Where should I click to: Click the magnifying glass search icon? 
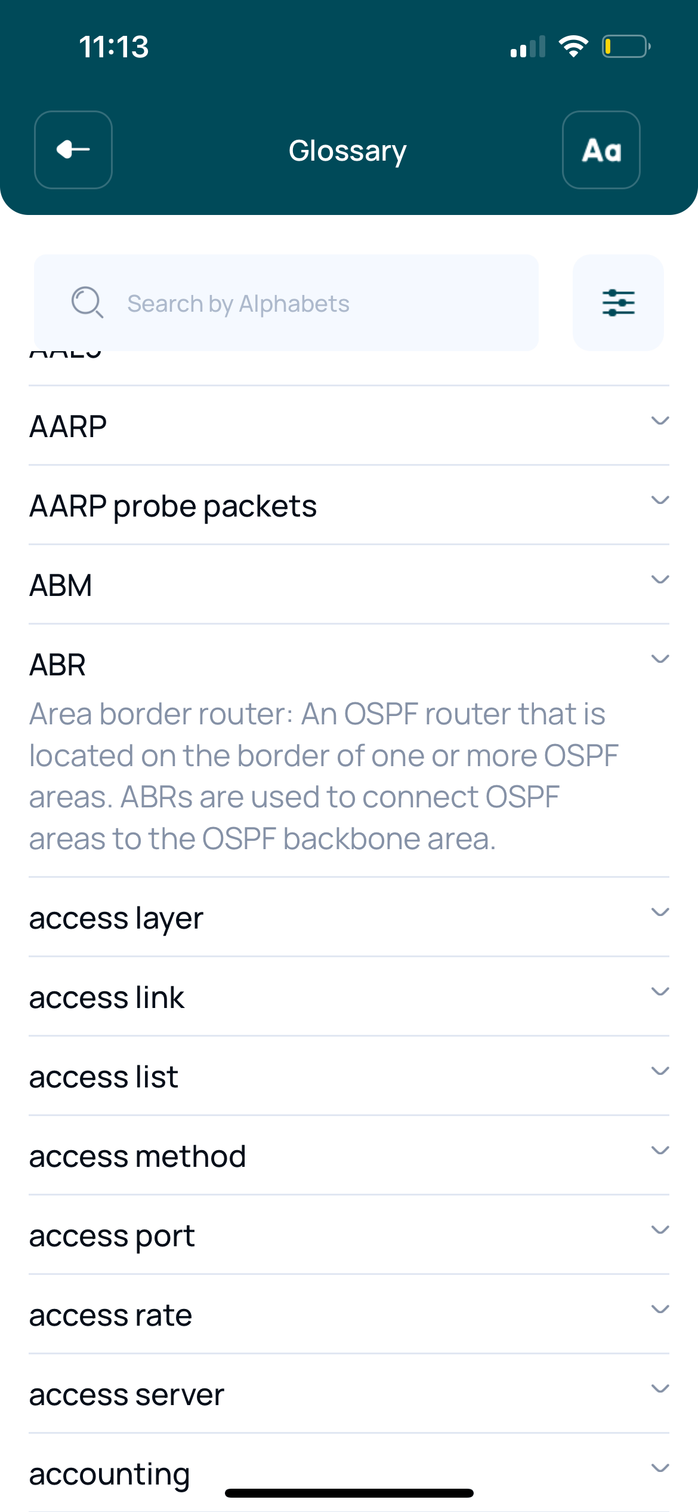point(87,302)
